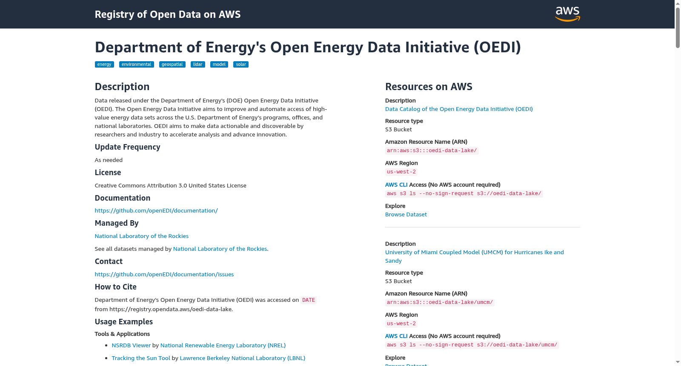The width and height of the screenshot is (681, 366).
Task: Open University of Miami Coupled Model (UMCM) link
Action: 475,256
